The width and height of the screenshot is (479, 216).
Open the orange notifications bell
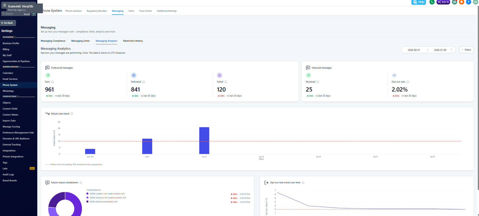[x=461, y=2]
